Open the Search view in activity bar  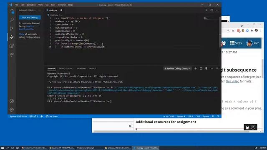tap(12, 20)
